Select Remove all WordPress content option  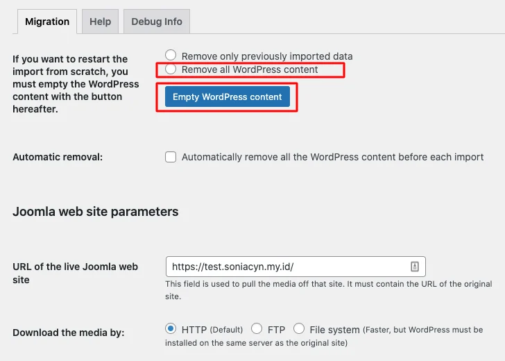coord(171,69)
